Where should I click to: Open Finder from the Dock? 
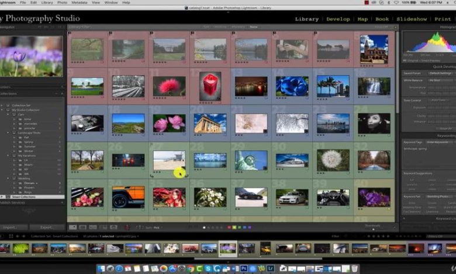click(x=101, y=269)
